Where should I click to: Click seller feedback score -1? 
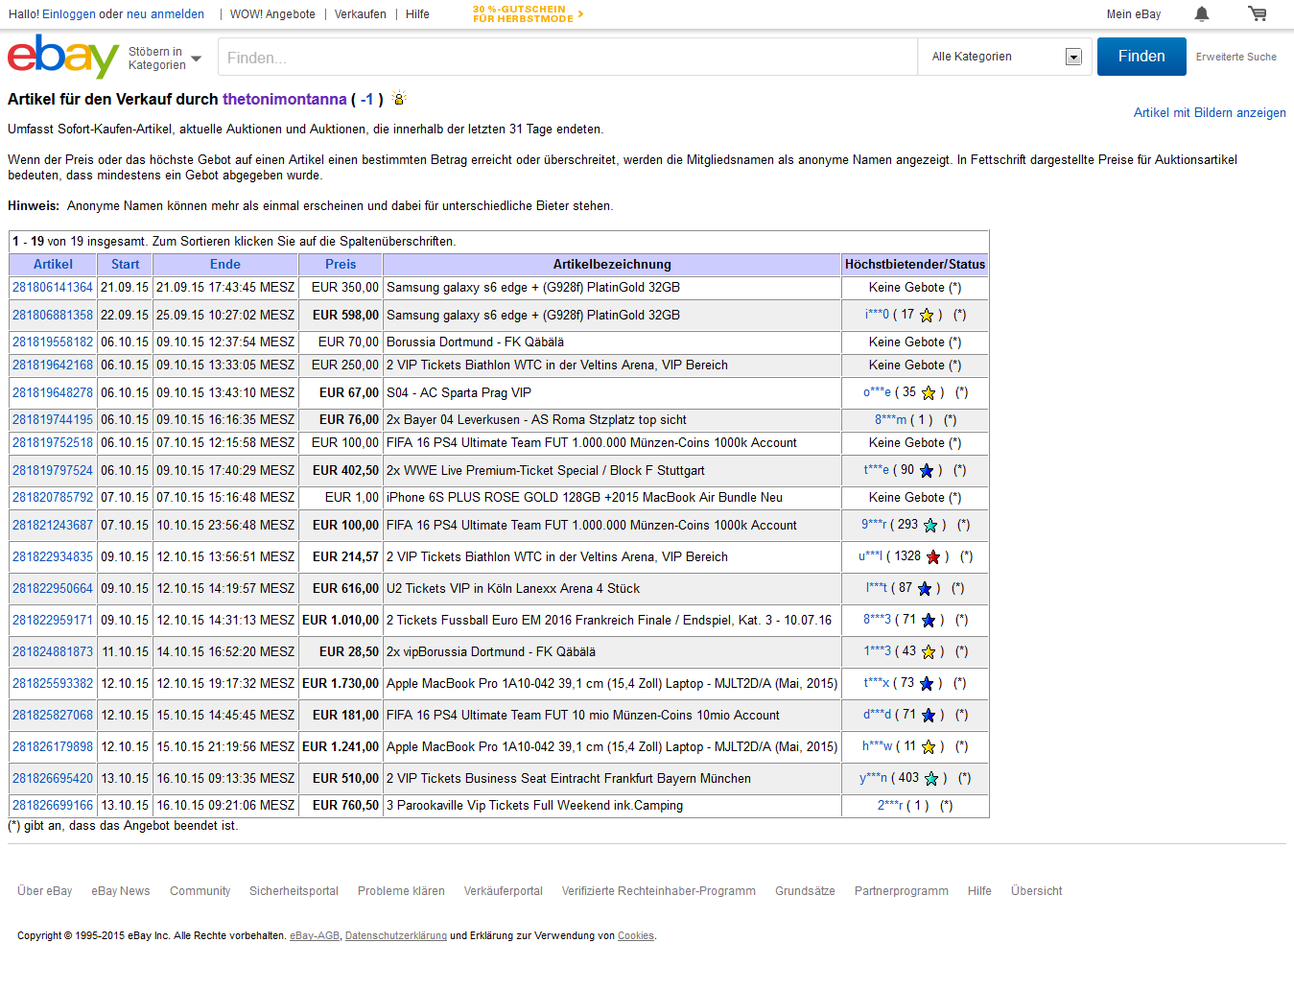(x=367, y=99)
